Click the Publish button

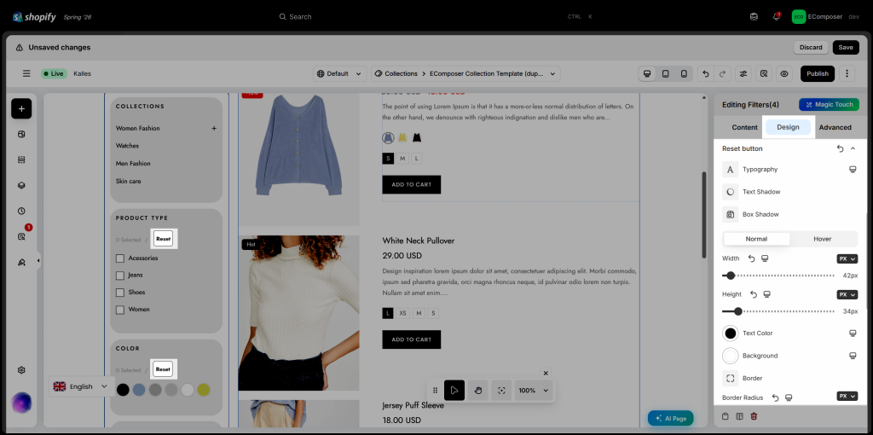tap(818, 73)
